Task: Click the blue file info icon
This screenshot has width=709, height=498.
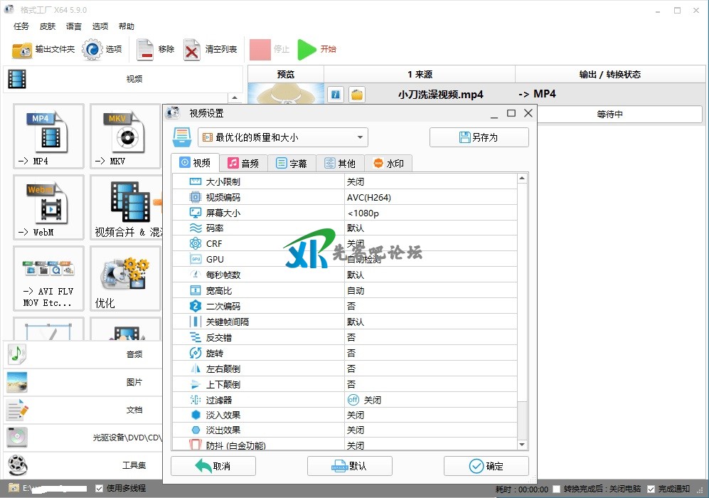Action: [x=336, y=95]
